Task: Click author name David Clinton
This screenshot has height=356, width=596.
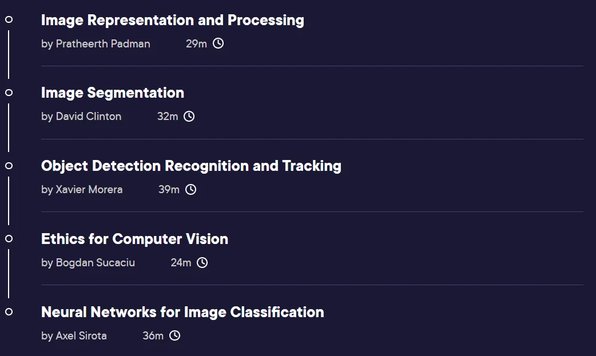Action: (89, 116)
